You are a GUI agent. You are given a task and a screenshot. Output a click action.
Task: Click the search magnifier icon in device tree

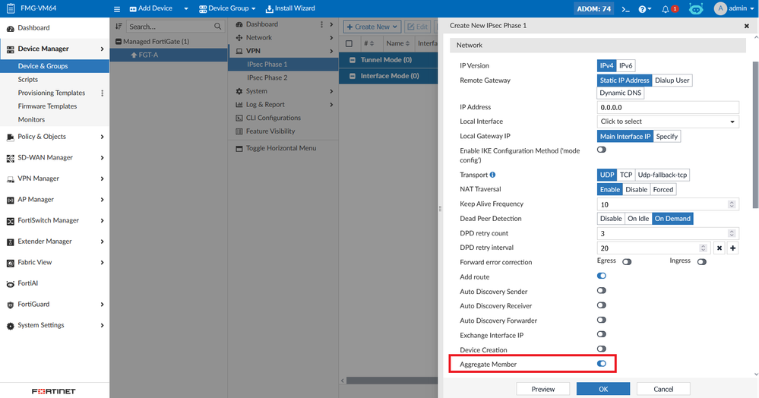[217, 27]
